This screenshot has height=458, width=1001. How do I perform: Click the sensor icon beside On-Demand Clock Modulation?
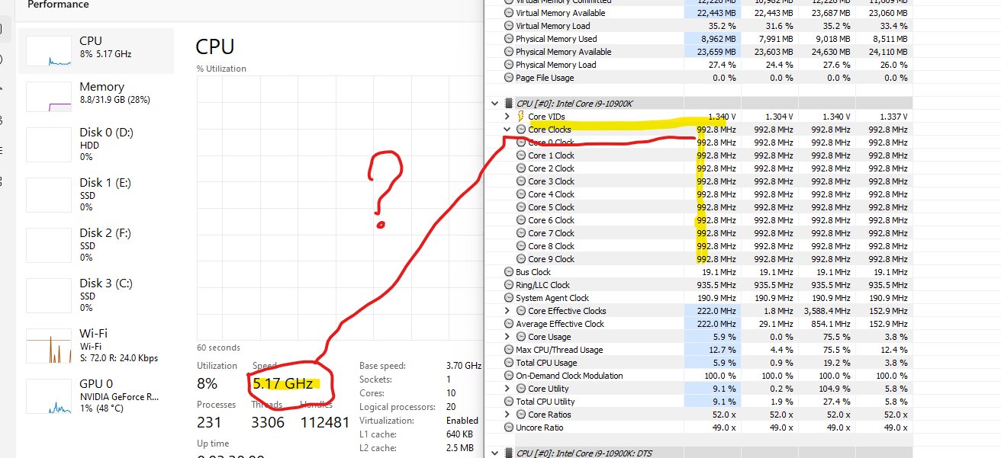tap(509, 376)
